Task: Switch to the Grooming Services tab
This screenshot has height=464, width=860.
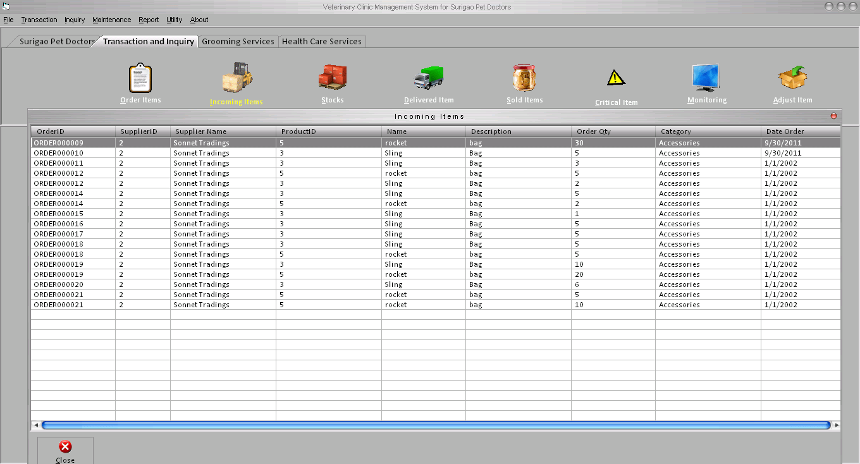Action: click(238, 41)
